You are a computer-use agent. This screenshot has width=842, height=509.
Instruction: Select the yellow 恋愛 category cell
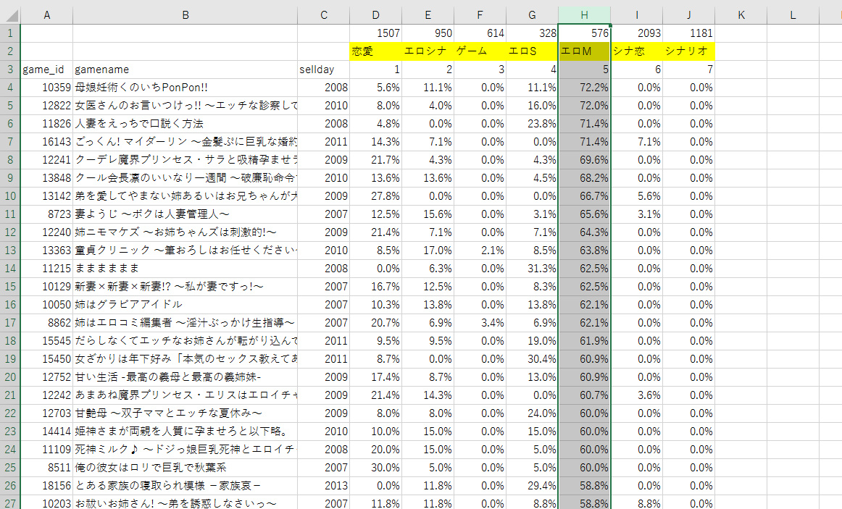pyautogui.click(x=375, y=51)
